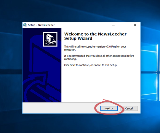160x133 pixels.
Task: Click the 'It is recommended' paragraph
Action: pyautogui.click(x=99, y=57)
